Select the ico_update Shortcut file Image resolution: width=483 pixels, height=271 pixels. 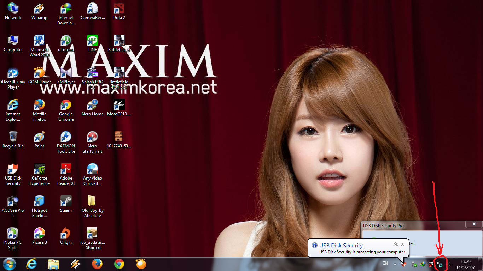tap(93, 239)
